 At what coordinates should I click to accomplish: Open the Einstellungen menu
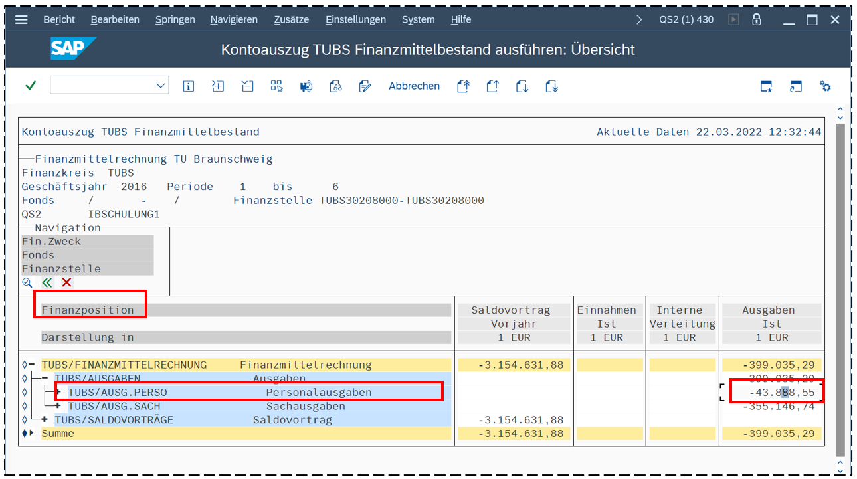(355, 19)
